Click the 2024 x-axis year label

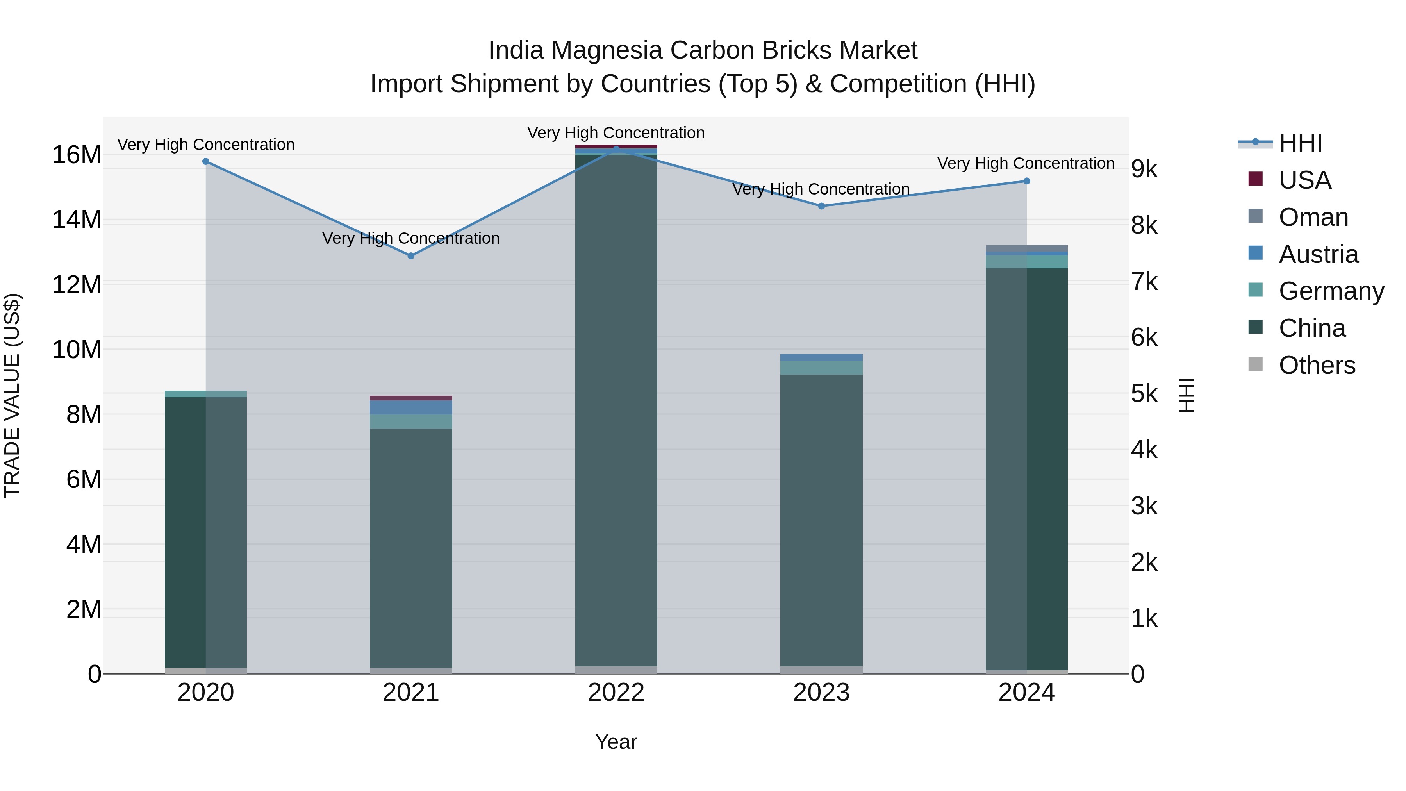pos(1027,693)
